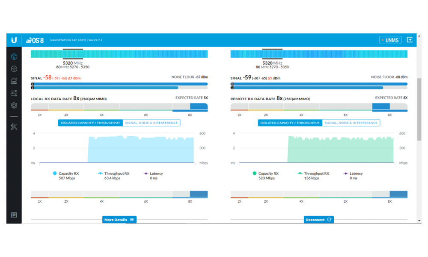Click the Ubiquiti logo in top-left corner

(x=14, y=40)
